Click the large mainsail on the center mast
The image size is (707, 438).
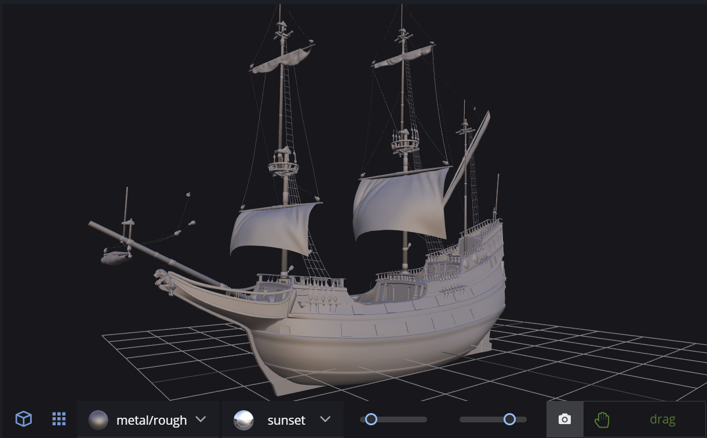(400, 203)
